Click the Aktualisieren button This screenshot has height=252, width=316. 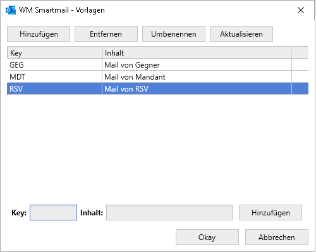tap(241, 34)
